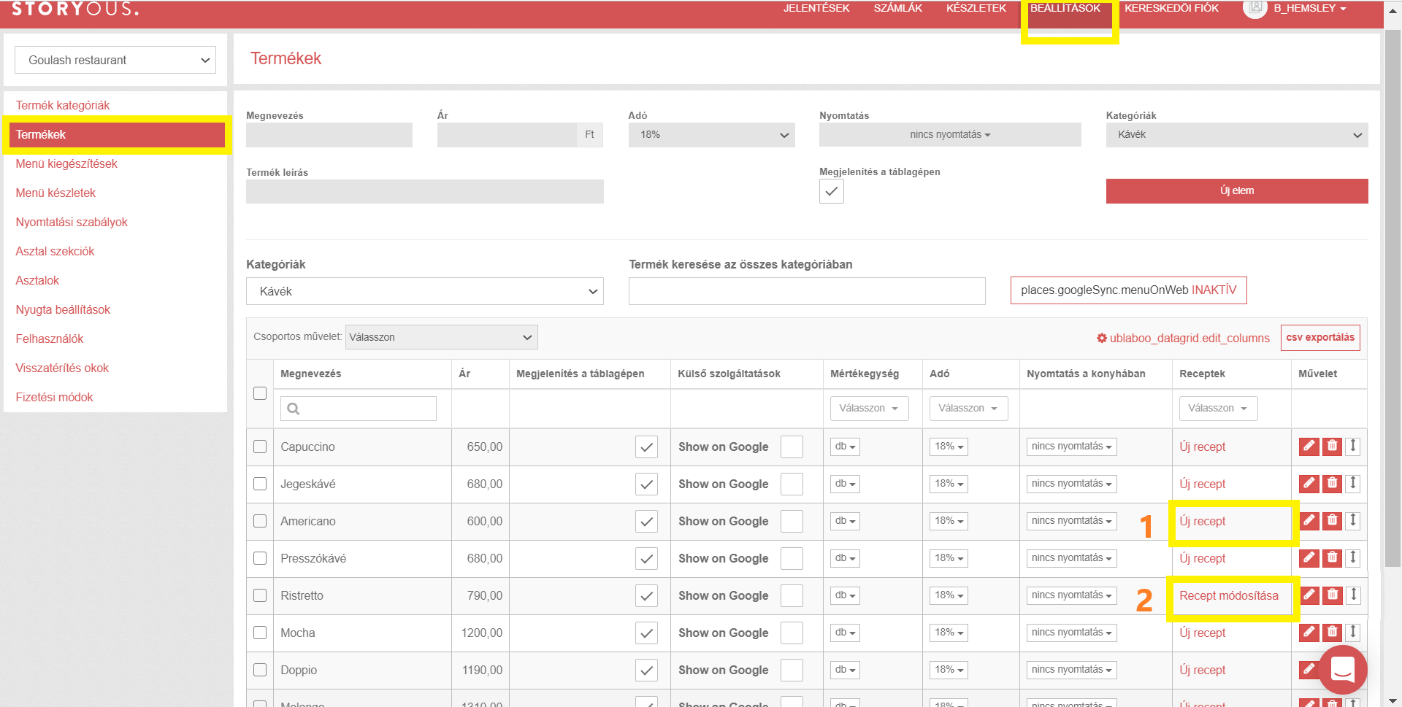Click the csv exportálás button
Image resolution: width=1402 pixels, height=707 pixels.
[1320, 338]
